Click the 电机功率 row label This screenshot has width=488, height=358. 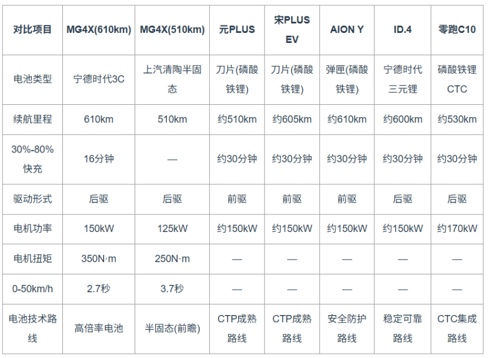(32, 228)
